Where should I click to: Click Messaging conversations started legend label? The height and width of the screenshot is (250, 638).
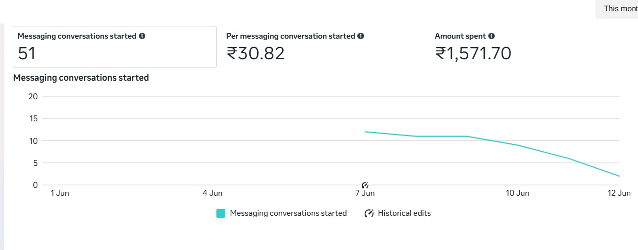(288, 213)
